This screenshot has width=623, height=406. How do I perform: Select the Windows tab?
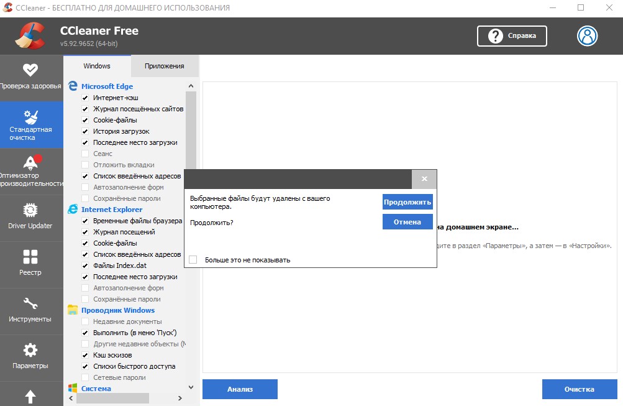tap(97, 65)
